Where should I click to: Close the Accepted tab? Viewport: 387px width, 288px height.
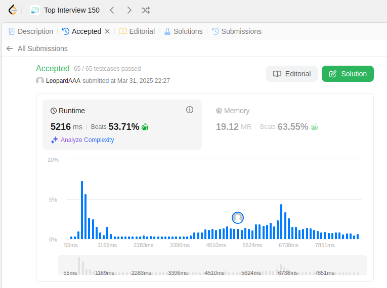point(107,31)
